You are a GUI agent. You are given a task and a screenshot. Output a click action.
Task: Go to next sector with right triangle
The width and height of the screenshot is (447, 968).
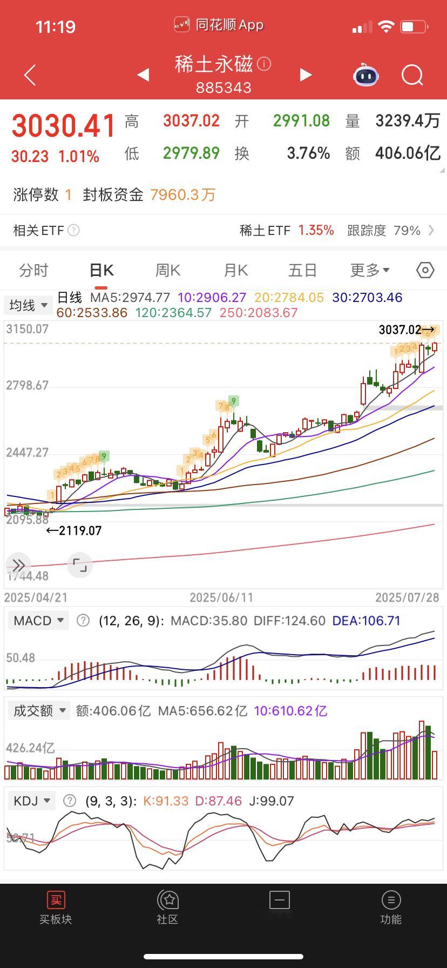click(306, 75)
